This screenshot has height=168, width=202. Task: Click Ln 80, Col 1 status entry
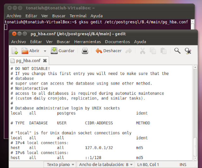coord(148,165)
